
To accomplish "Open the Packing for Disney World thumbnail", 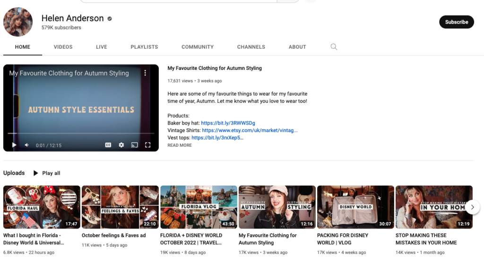I will pyautogui.click(x=355, y=207).
